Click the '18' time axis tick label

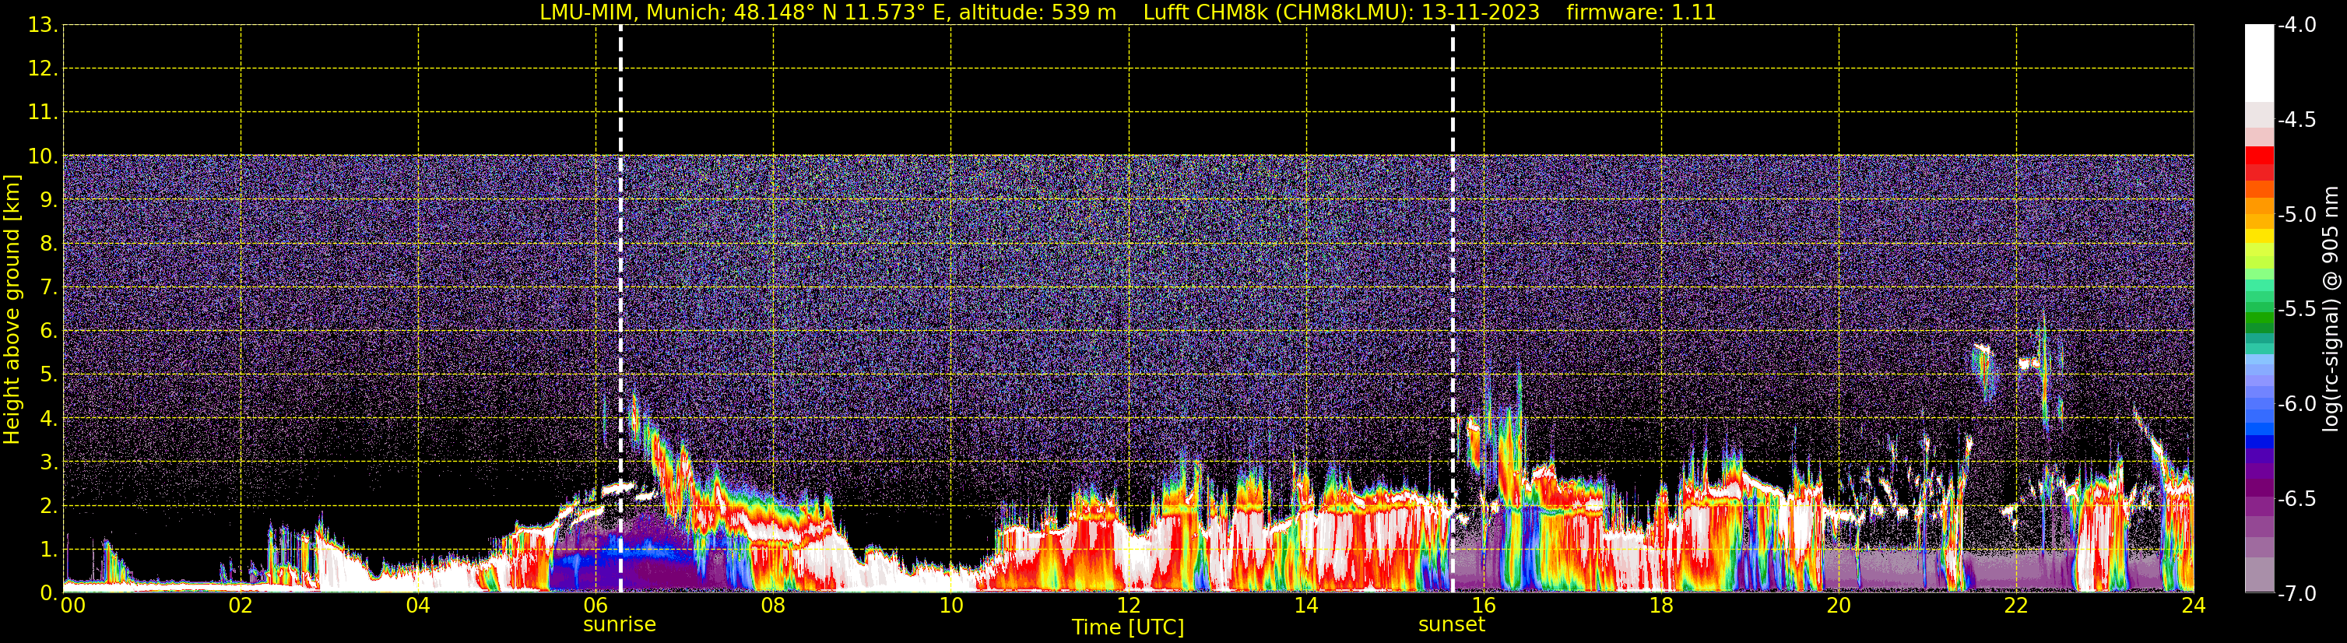(x=1662, y=606)
